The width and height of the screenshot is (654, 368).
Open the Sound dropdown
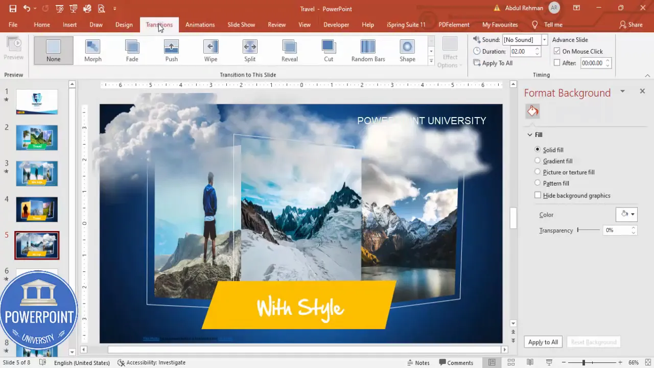click(545, 39)
